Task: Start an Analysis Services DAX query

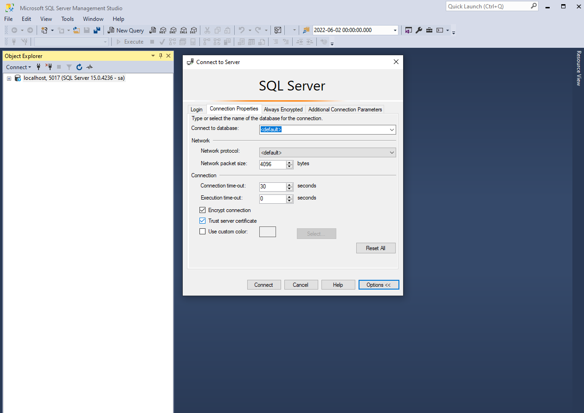Action: click(193, 30)
